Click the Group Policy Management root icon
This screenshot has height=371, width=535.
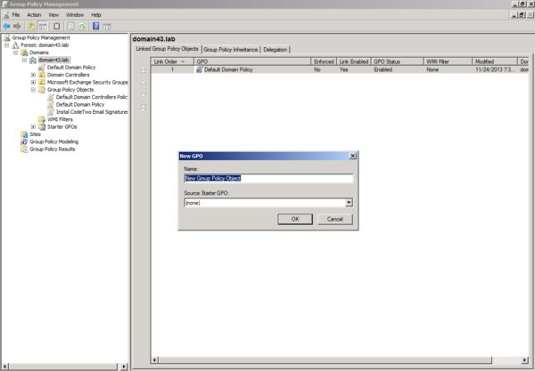tap(7, 37)
